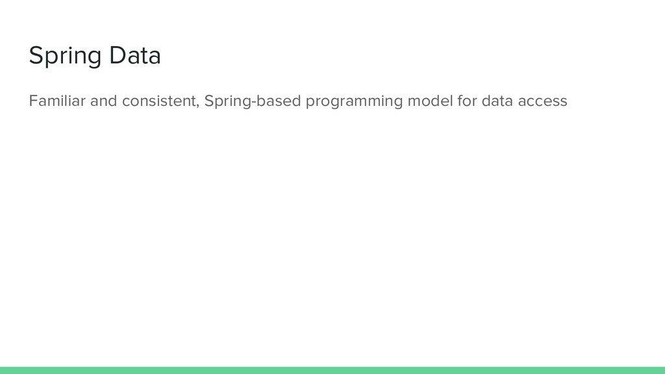Click the capital "S" of the title
The height and width of the screenshot is (374, 665).
pyautogui.click(x=36, y=55)
